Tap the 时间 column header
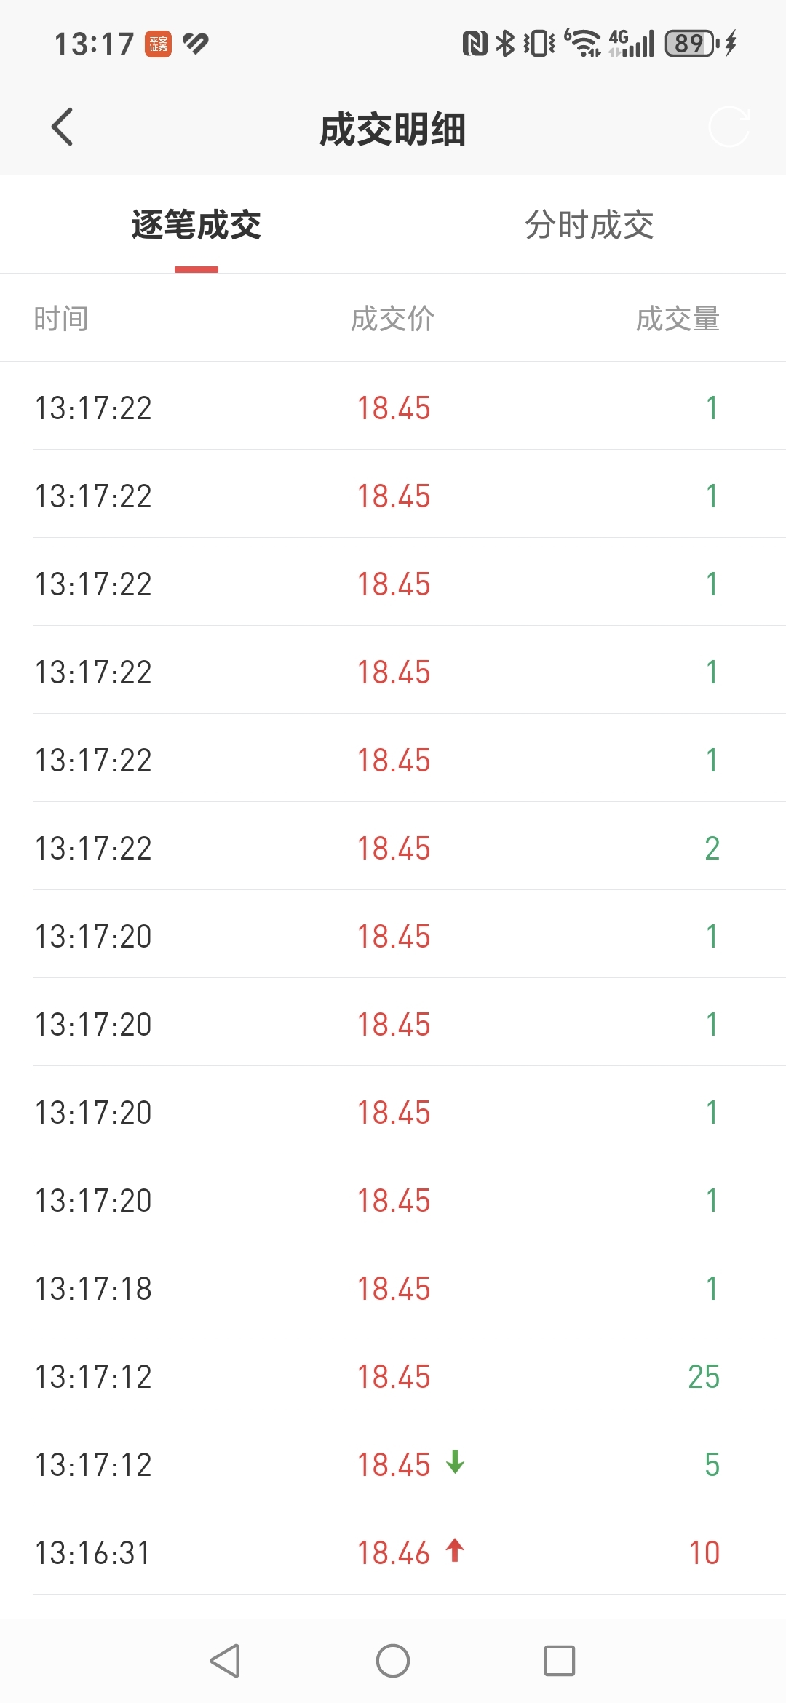 [x=61, y=319]
